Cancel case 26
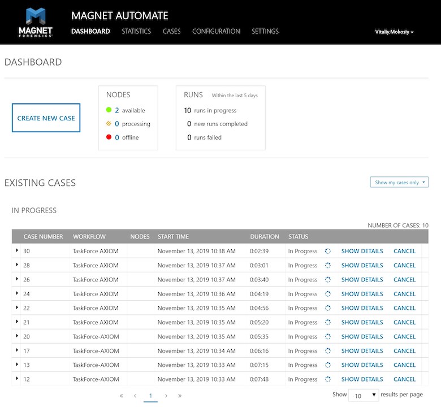The height and width of the screenshot is (407, 441). click(x=404, y=280)
